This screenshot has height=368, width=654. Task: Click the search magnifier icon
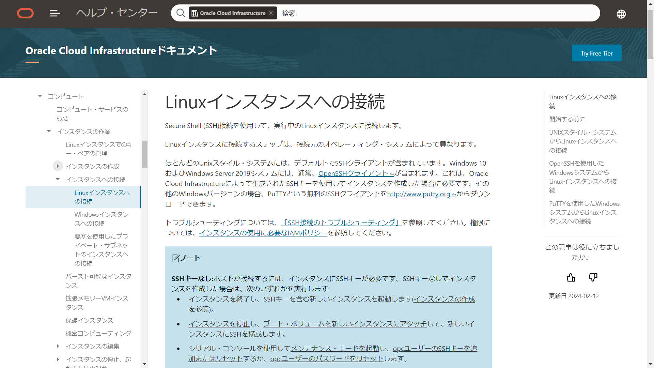(181, 13)
